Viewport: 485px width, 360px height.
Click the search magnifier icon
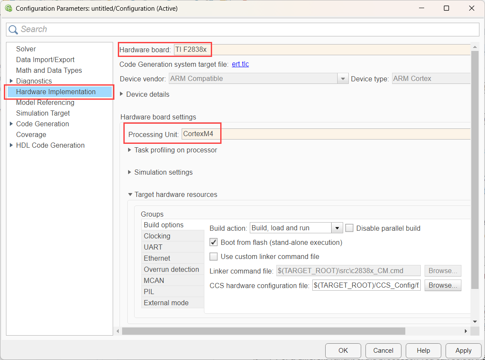click(x=13, y=29)
